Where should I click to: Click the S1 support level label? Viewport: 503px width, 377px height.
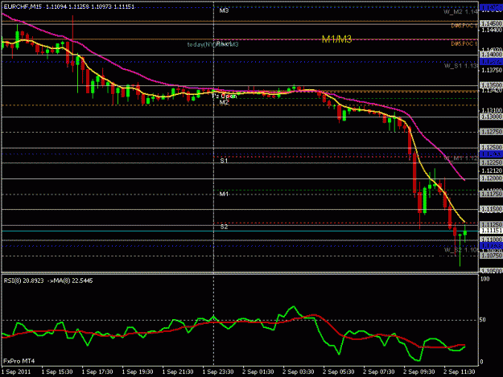pos(224,161)
